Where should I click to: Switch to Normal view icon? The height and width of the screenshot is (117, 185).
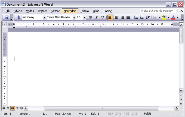pyautogui.click(x=4, y=108)
